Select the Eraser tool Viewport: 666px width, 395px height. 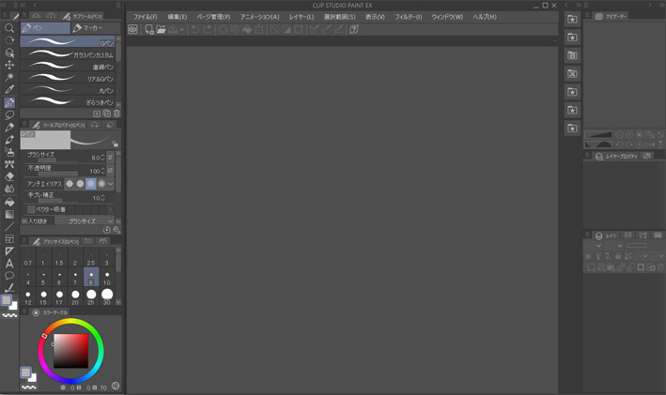pos(9,176)
